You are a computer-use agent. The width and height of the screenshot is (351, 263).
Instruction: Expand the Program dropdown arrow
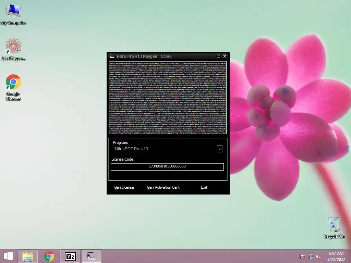coord(220,149)
